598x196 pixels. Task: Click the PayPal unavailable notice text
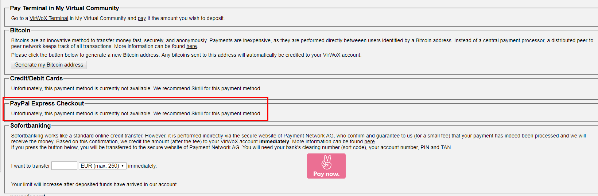136,113
